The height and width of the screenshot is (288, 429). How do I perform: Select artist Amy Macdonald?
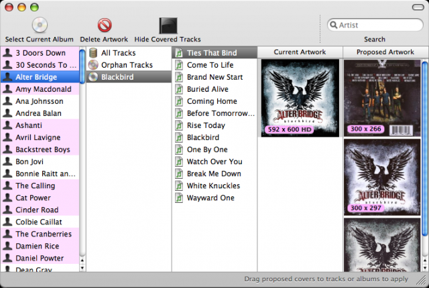pos(40,89)
